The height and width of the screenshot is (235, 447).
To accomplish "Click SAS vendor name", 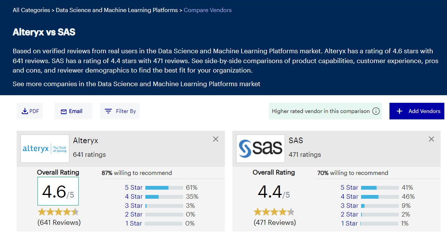I will point(296,141).
